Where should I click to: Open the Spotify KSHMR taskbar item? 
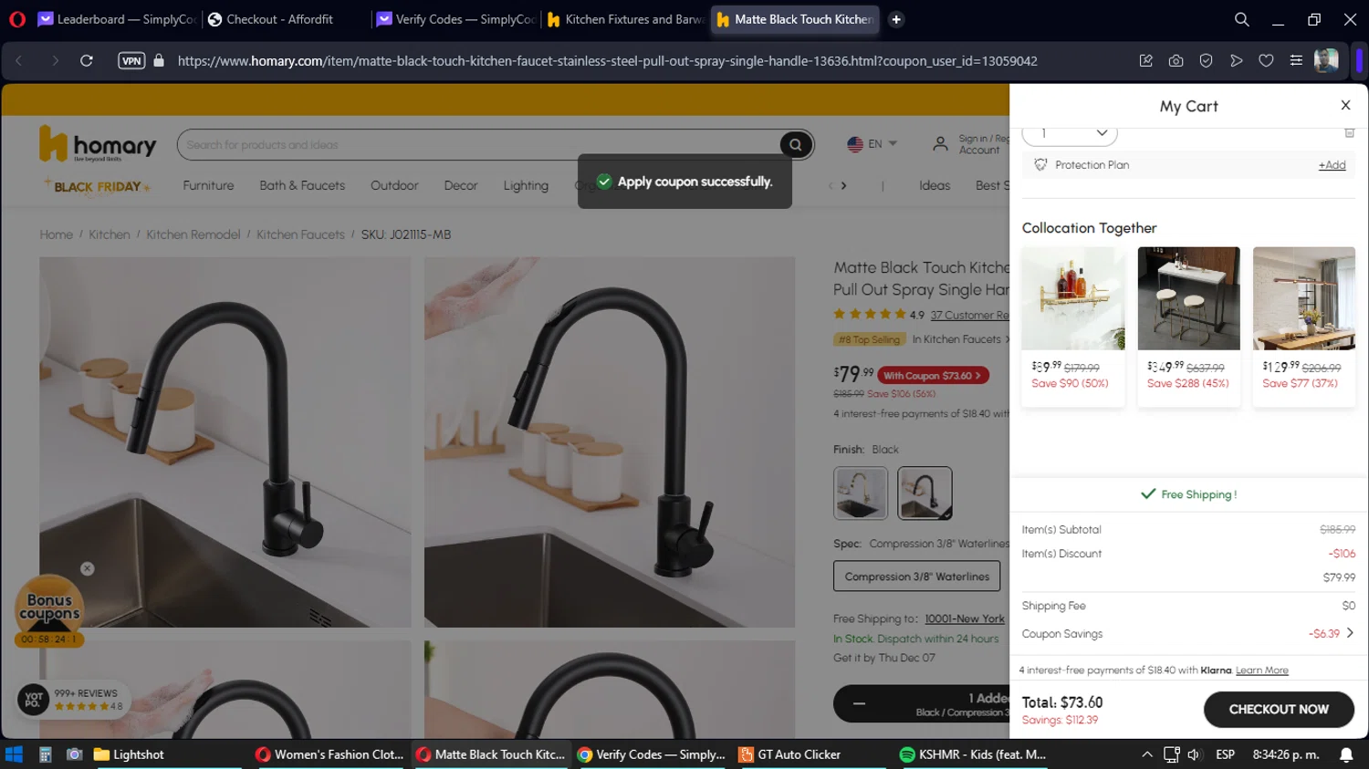[x=973, y=754]
